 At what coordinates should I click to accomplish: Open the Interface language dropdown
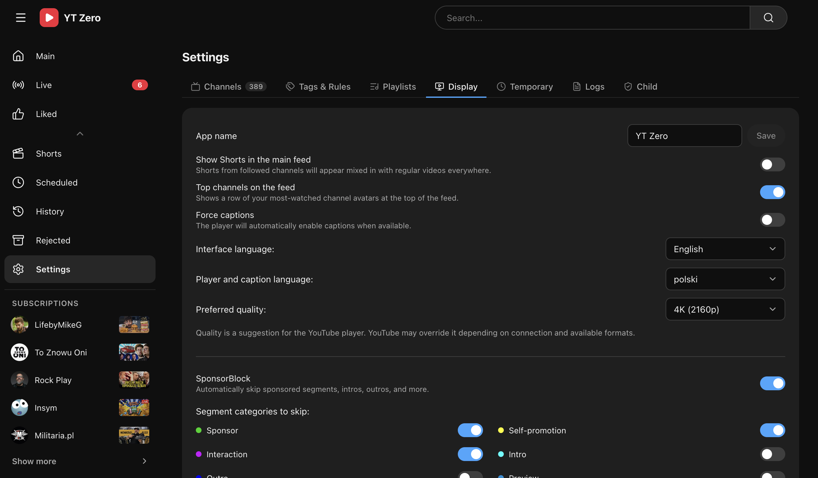(725, 249)
